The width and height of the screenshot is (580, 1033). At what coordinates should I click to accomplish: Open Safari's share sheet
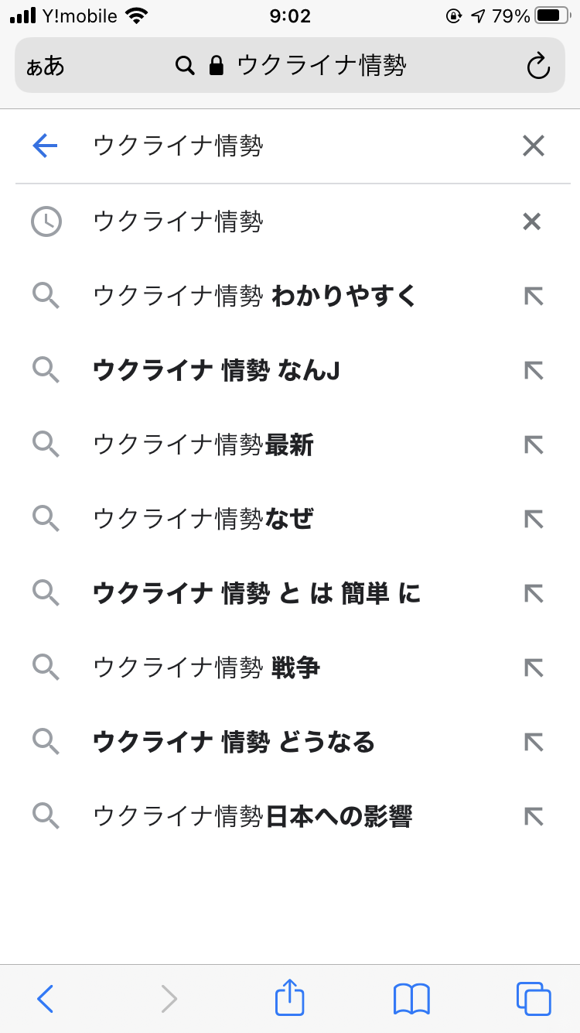tap(290, 998)
